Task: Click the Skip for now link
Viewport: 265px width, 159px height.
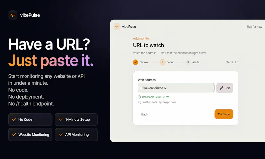Action: pos(254,27)
